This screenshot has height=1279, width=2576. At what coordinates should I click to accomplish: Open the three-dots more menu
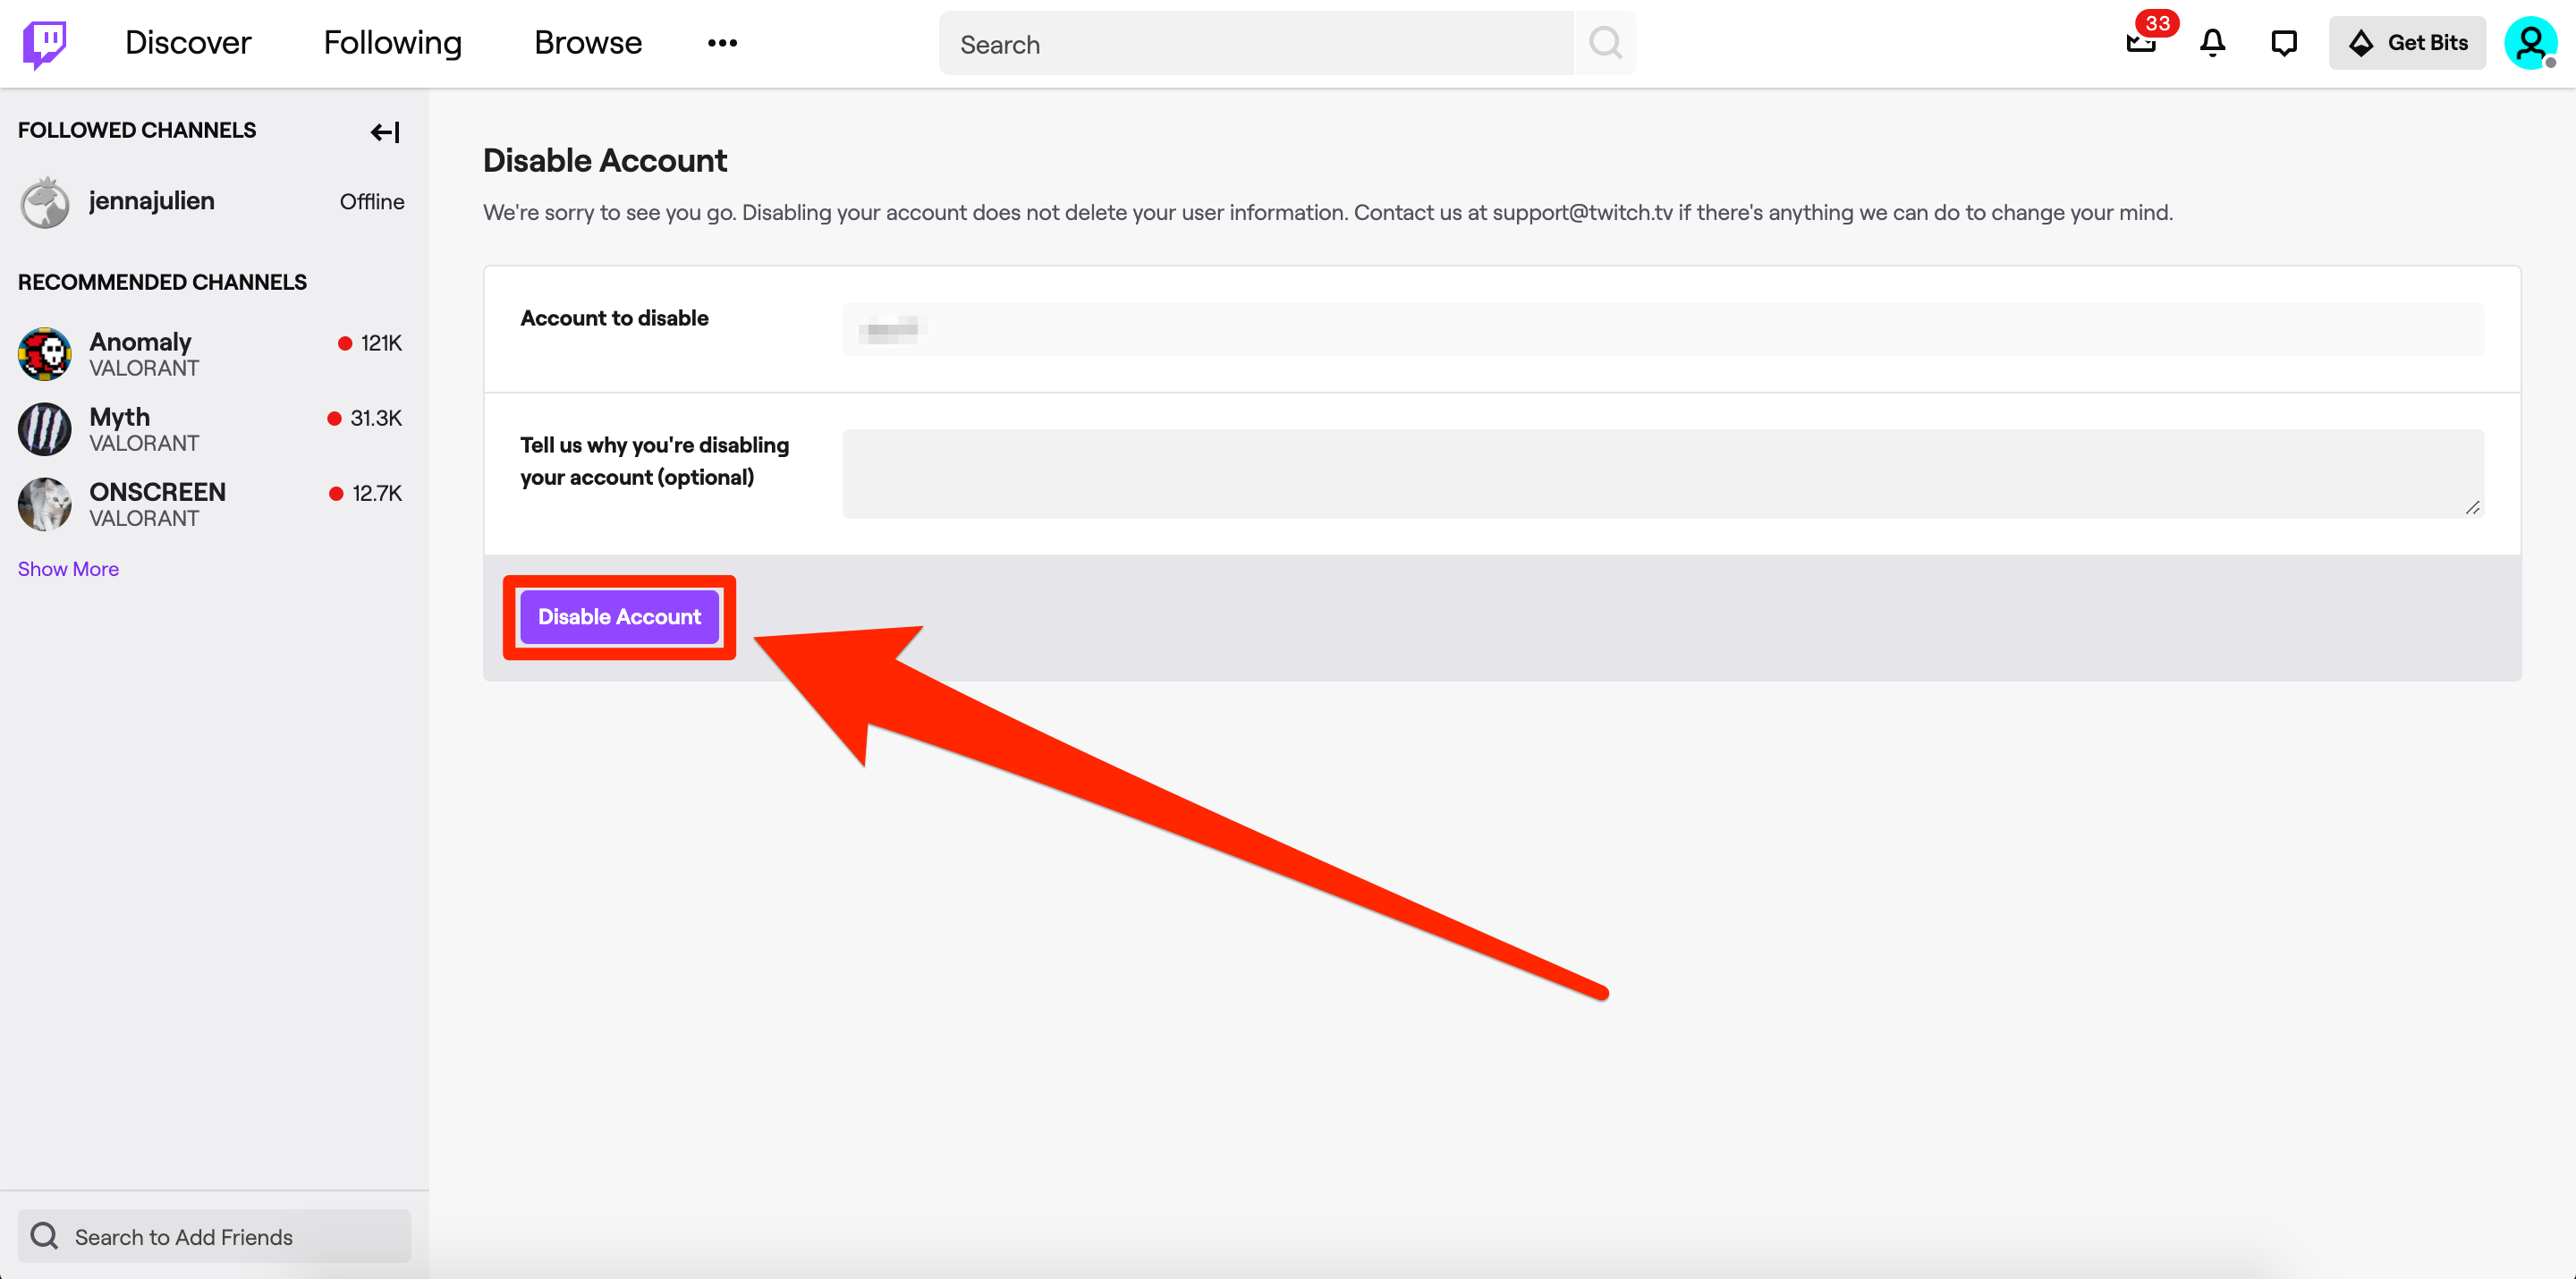[x=722, y=43]
